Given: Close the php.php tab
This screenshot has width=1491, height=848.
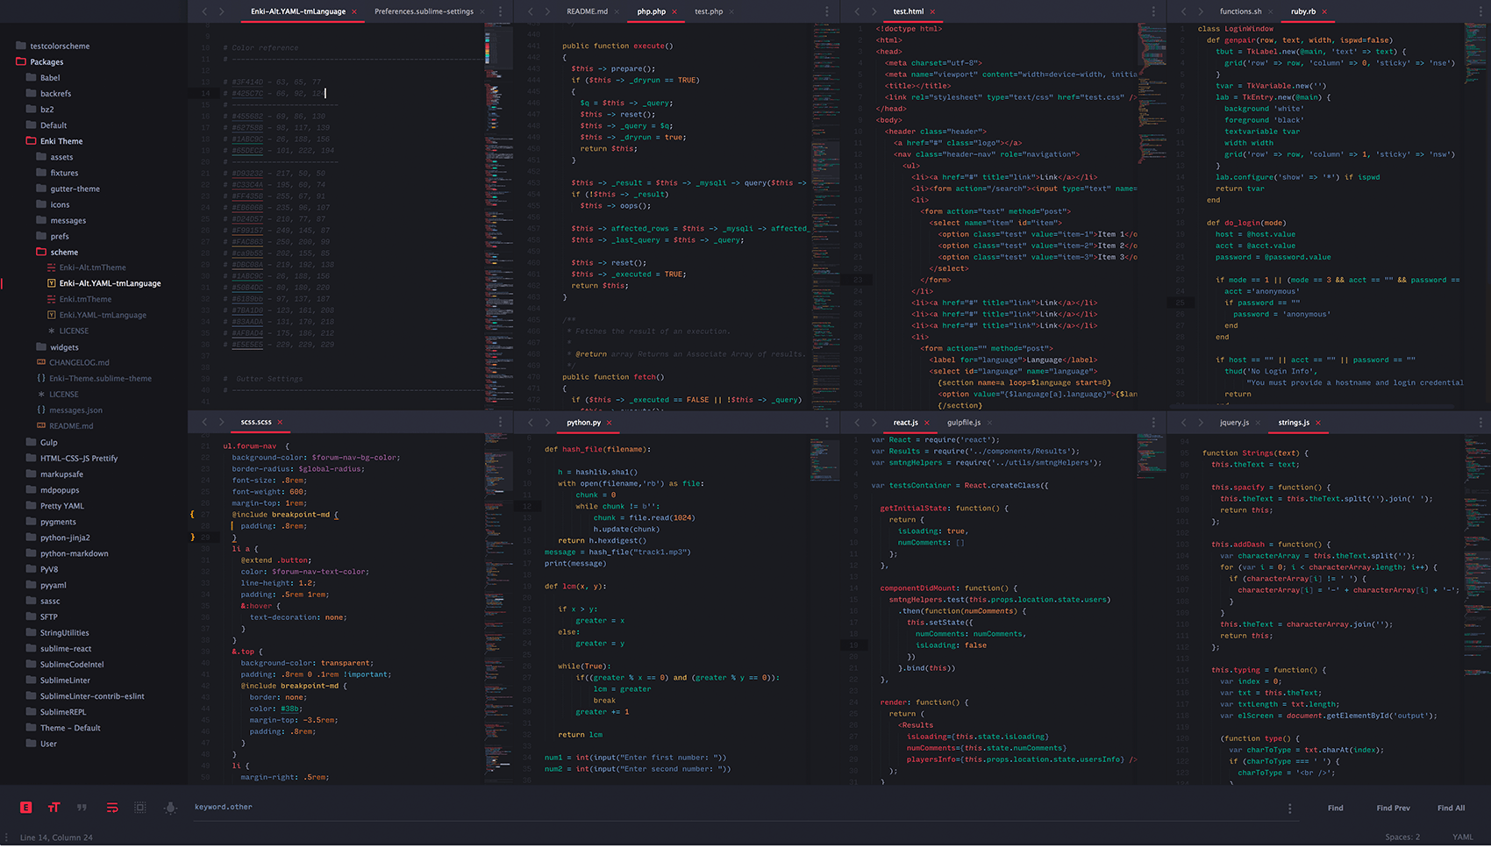Looking at the screenshot, I should click(x=674, y=12).
